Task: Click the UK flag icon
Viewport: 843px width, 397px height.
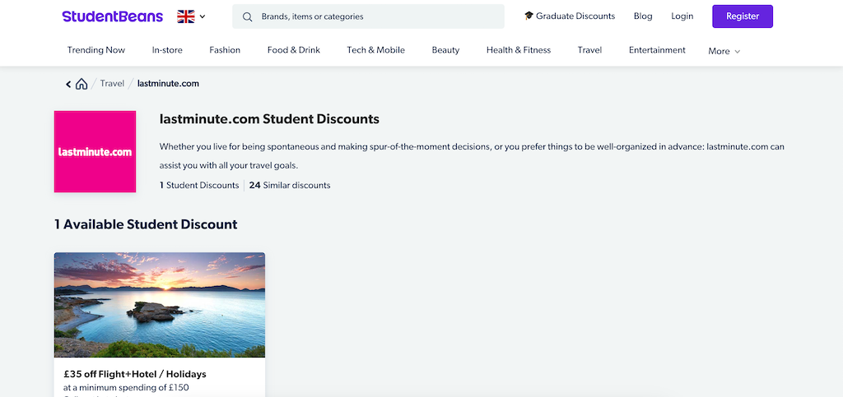Action: pyautogui.click(x=186, y=16)
